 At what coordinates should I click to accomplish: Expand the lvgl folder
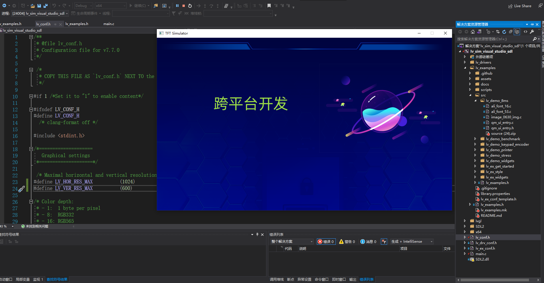click(x=465, y=221)
